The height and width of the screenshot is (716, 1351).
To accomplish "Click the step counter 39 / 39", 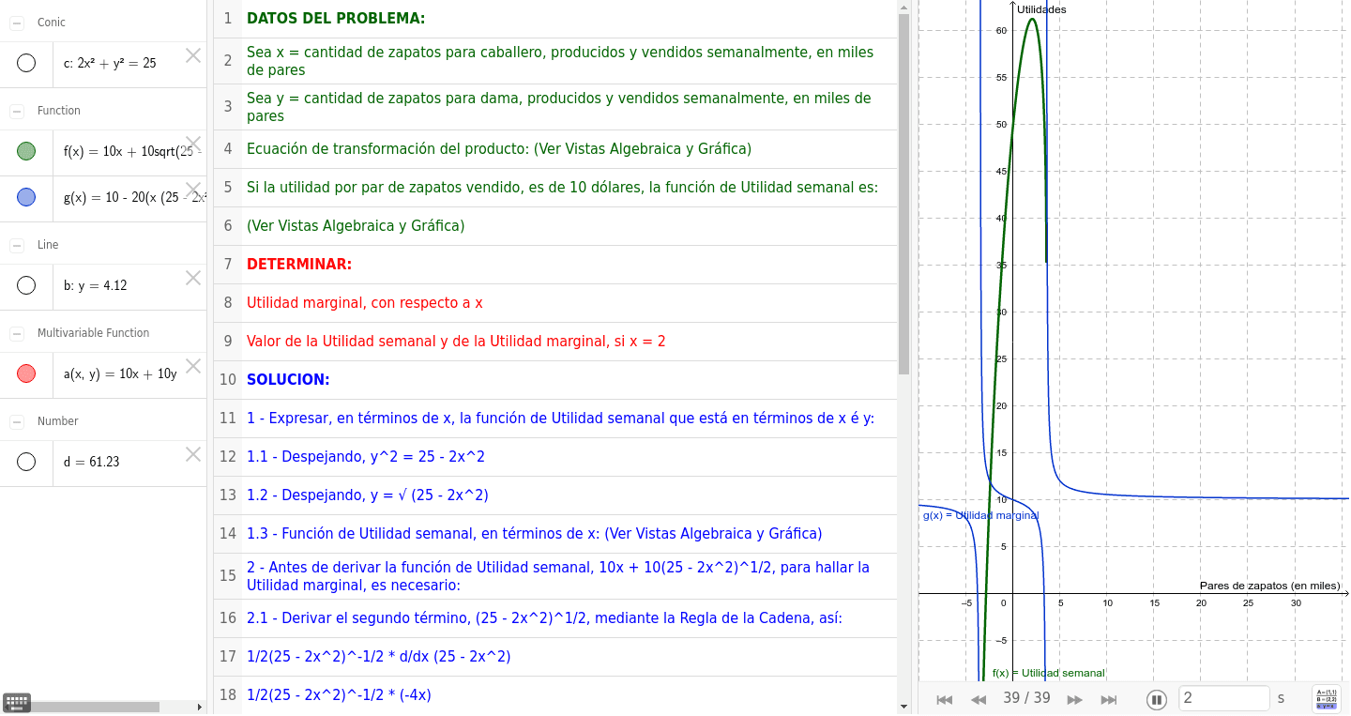I will (x=1026, y=698).
